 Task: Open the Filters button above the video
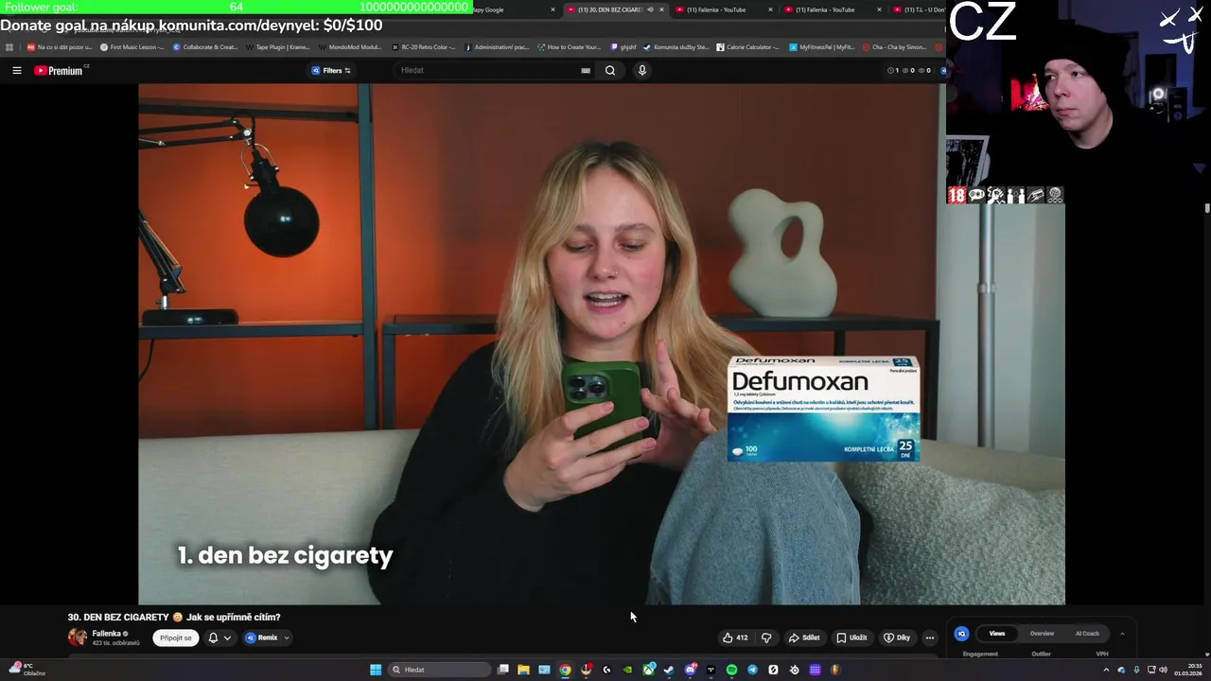tap(331, 70)
